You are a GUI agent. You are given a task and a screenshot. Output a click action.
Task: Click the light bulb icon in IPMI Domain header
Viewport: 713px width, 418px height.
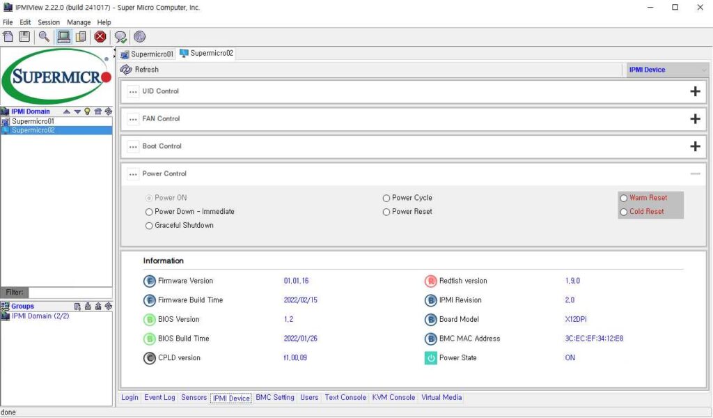[87, 111]
